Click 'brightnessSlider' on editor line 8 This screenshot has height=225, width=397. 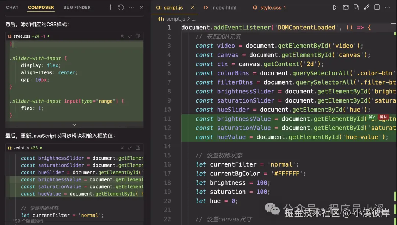pos(246,92)
